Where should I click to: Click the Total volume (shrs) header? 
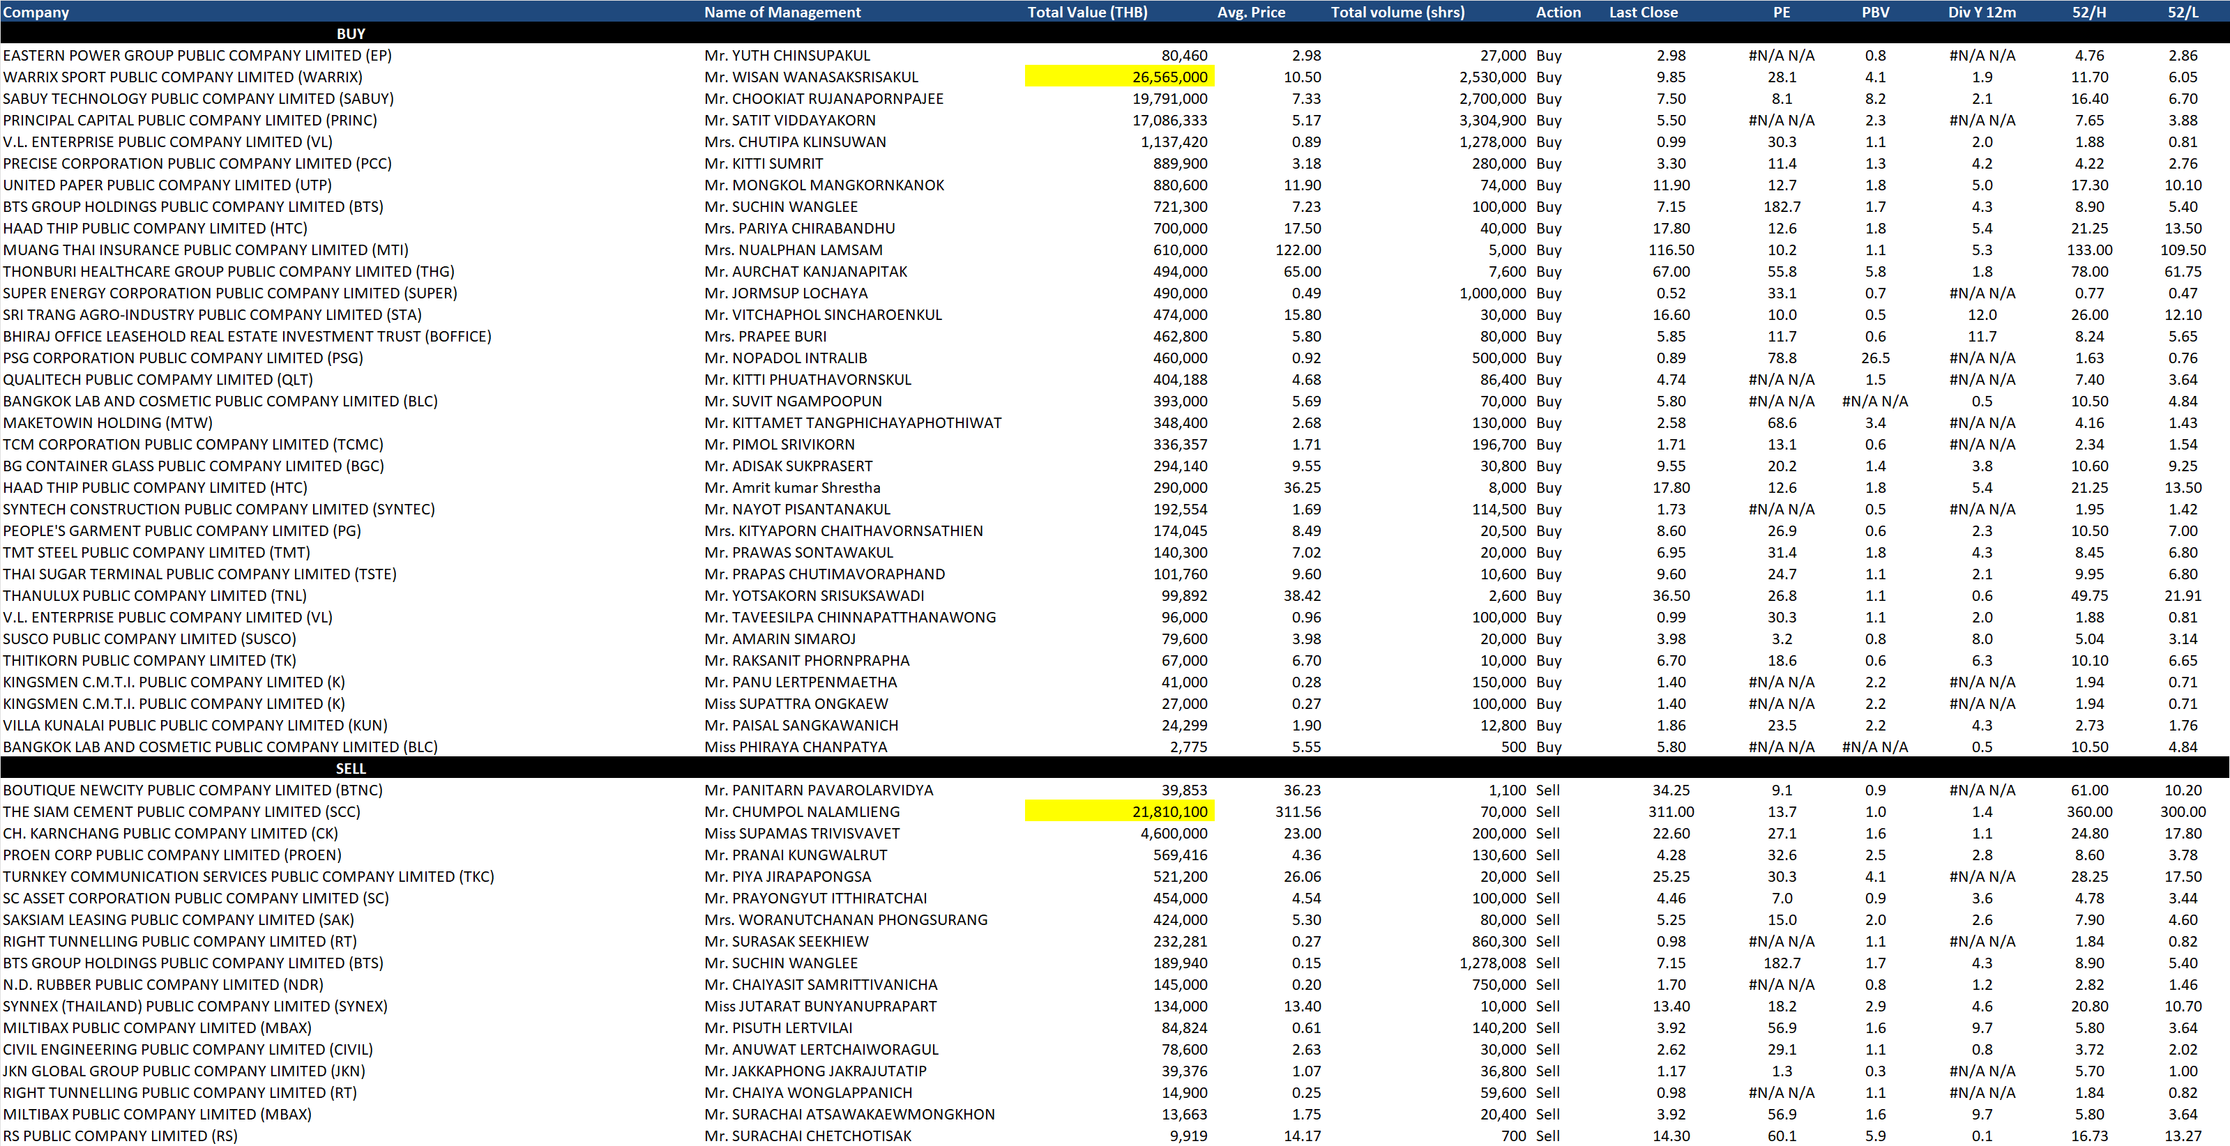tap(1397, 12)
